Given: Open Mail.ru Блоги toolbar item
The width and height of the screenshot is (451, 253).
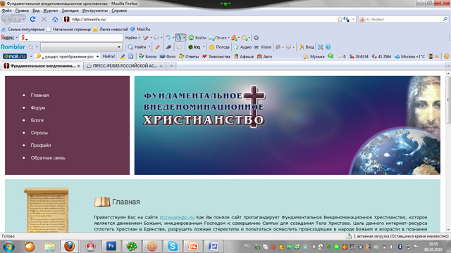Looking at the screenshot, I should (147, 56).
